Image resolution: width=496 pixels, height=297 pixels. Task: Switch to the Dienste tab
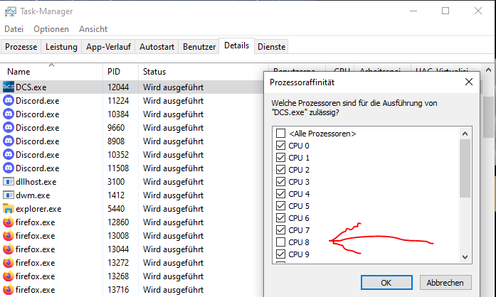(x=271, y=47)
